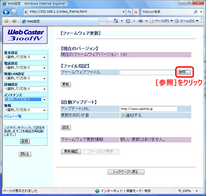Click the アップデートURL input field
The height and width of the screenshot is (196, 206).
[x=149, y=109]
